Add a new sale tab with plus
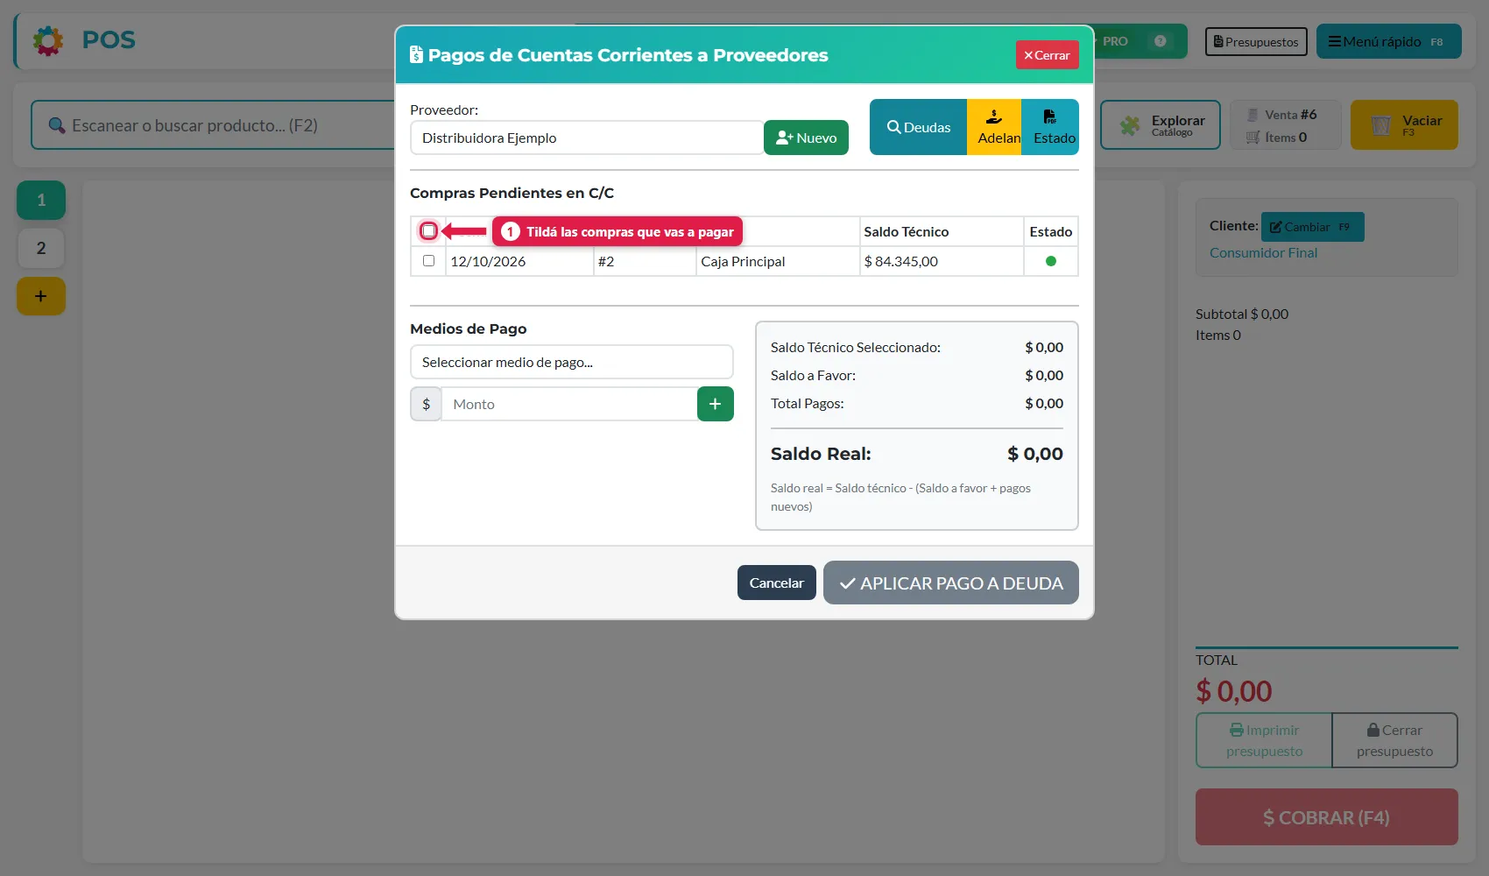The width and height of the screenshot is (1489, 876). (41, 296)
